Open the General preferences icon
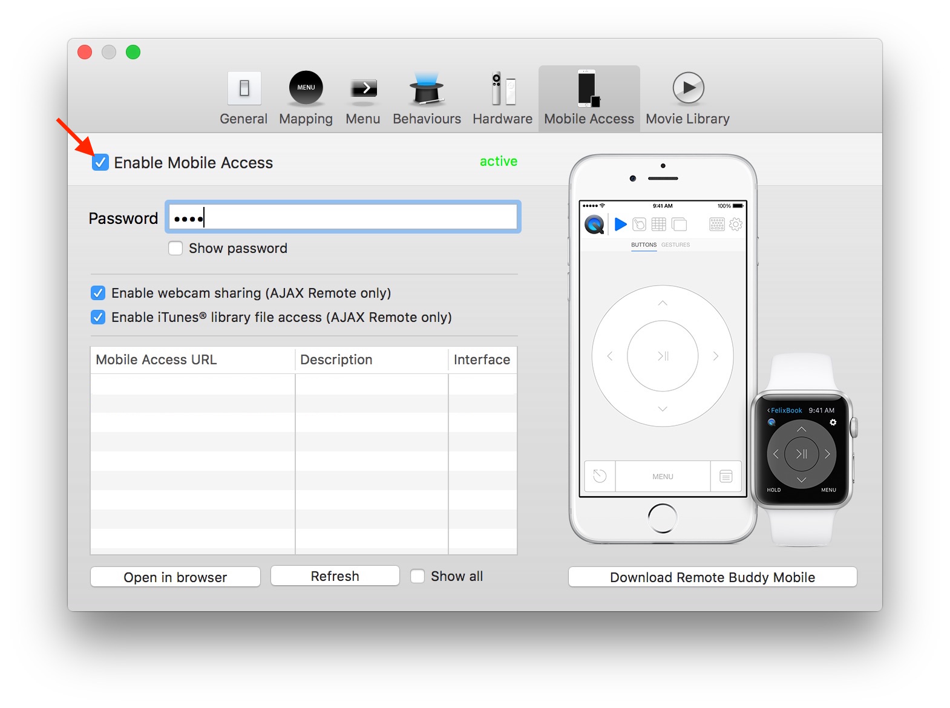950x708 pixels. click(244, 88)
